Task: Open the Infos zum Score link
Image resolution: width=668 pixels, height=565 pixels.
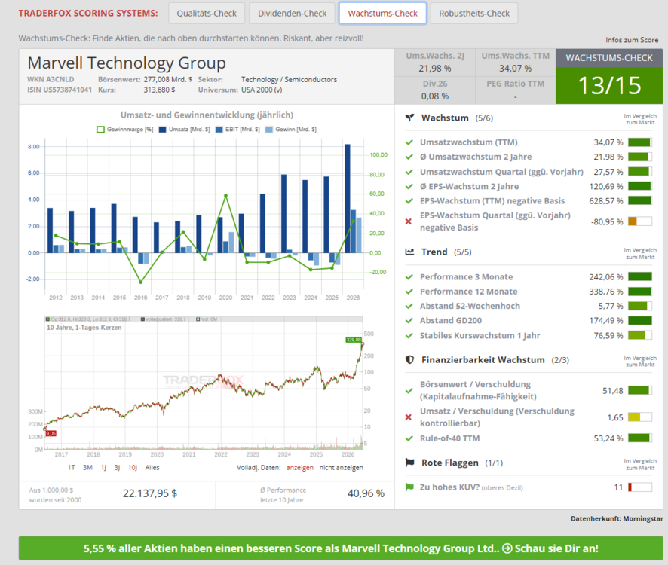Action: [632, 40]
